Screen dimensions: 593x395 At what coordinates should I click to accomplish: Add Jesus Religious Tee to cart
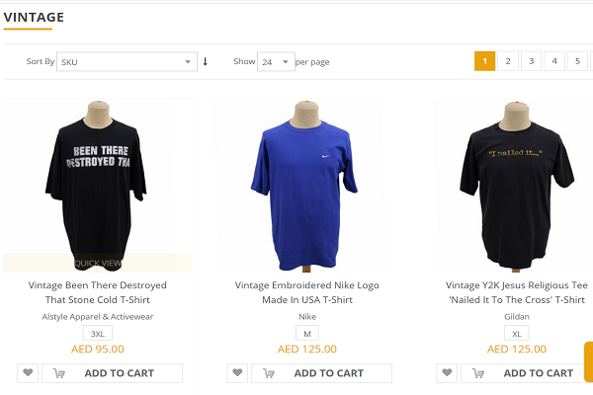click(x=527, y=373)
